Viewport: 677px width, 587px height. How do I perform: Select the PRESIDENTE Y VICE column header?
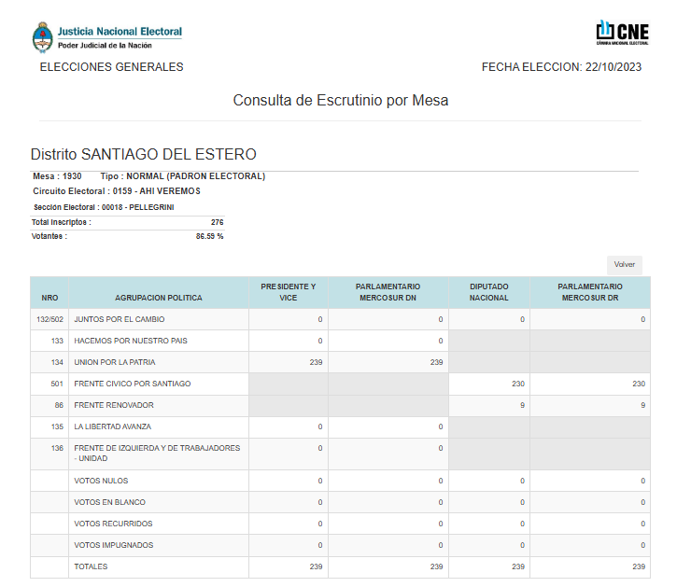pos(288,292)
